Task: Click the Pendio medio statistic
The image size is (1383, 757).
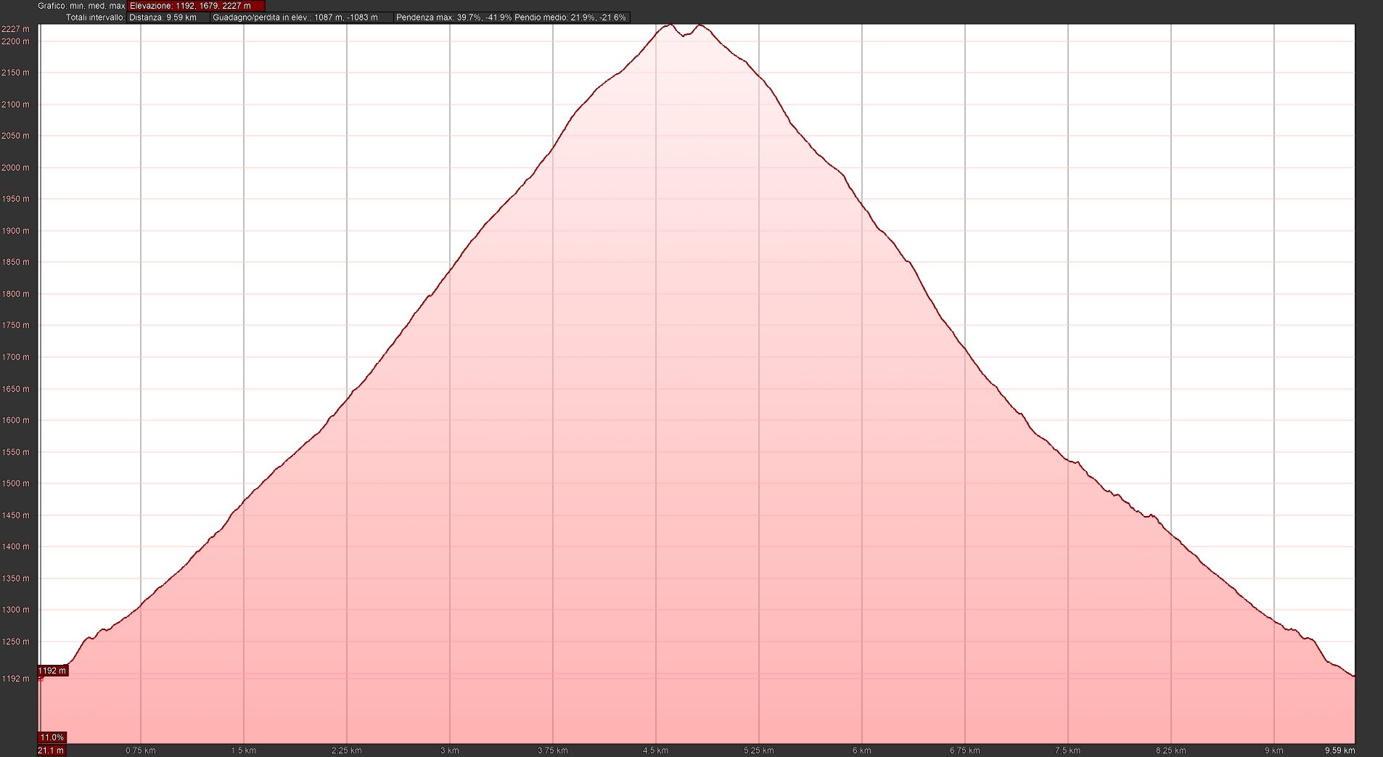Action: pos(570,17)
